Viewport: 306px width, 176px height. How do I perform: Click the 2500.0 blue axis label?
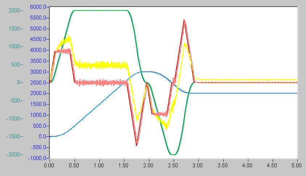(38, 83)
